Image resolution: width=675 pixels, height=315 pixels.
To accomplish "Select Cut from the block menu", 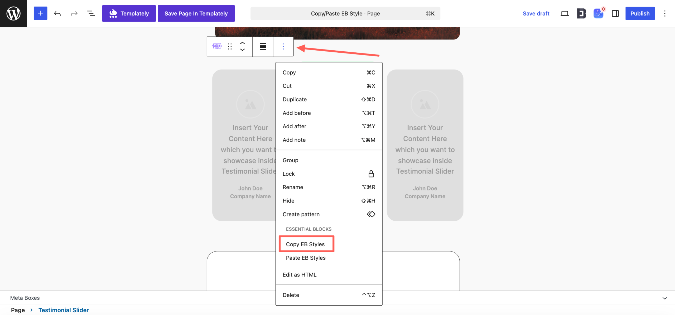I will click(x=329, y=86).
